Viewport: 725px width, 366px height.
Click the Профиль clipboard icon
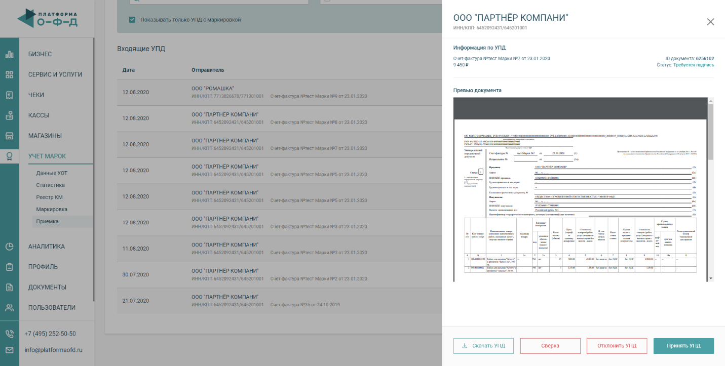[x=9, y=267]
